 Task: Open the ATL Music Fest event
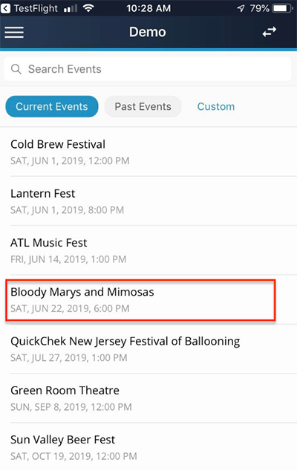tap(148, 250)
